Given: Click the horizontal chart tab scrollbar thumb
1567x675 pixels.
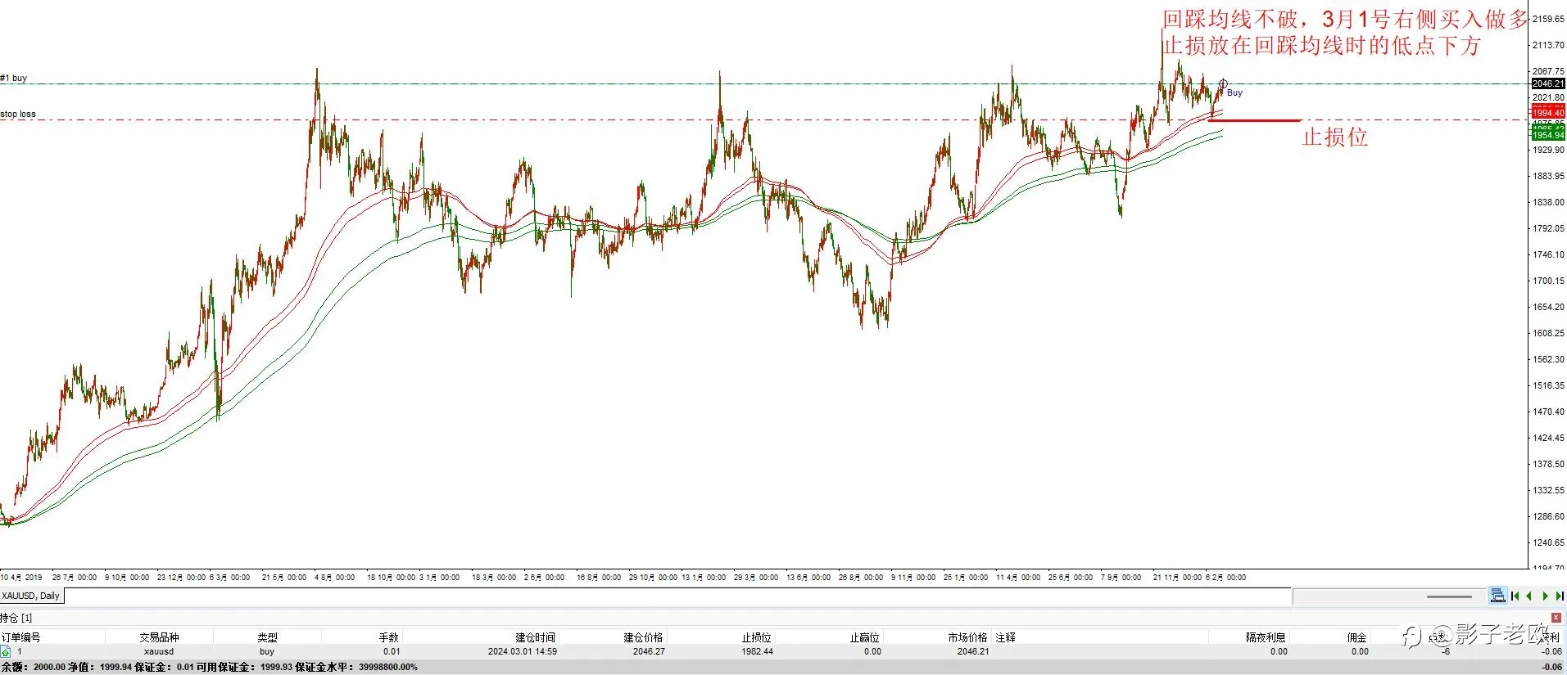Looking at the screenshot, I should click(x=1450, y=596).
